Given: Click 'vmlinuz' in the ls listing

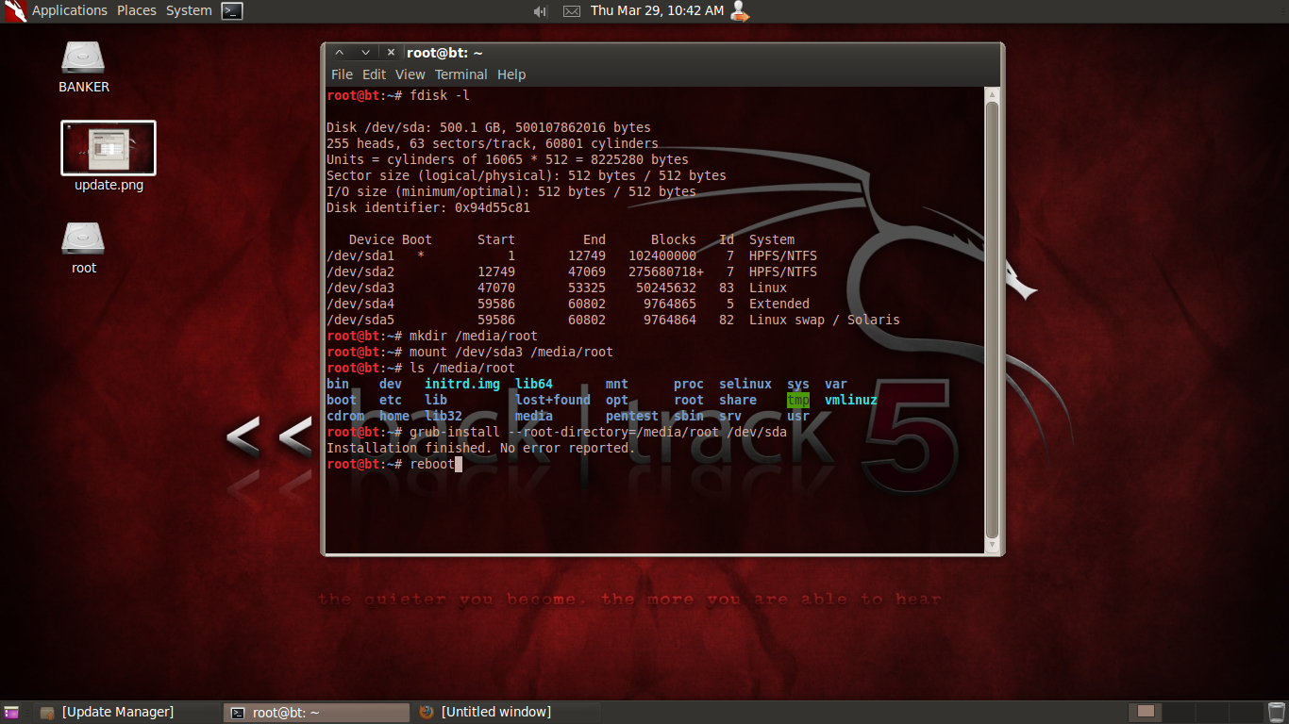Looking at the screenshot, I should point(851,400).
